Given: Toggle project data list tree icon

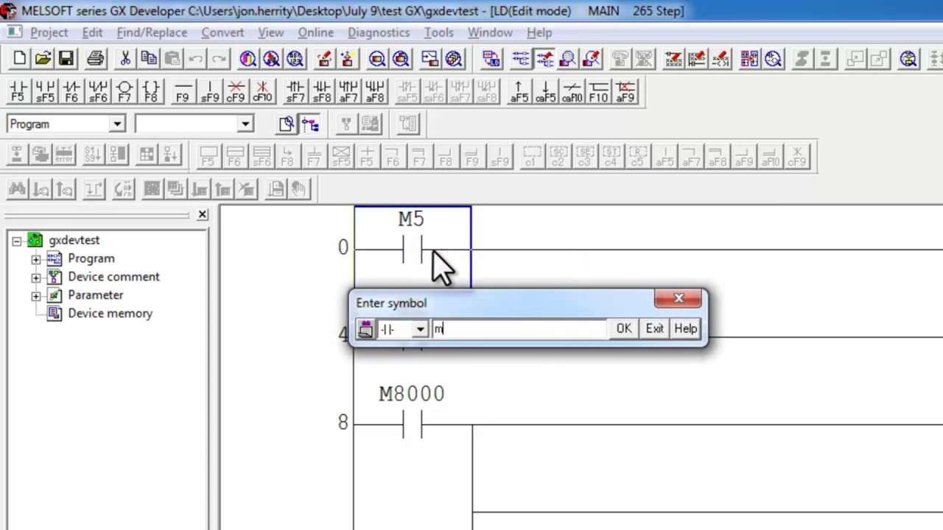Looking at the screenshot, I should coord(310,124).
